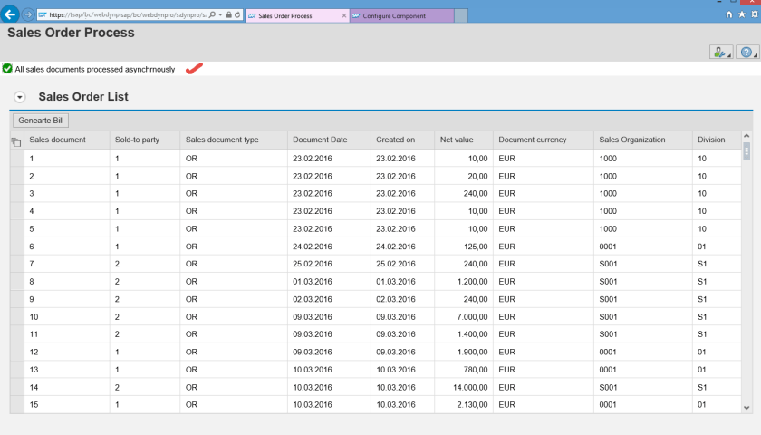Screen dimensions: 761x435
Task: Select row of sales document 15
Action: tap(16, 404)
